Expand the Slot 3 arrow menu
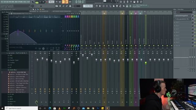The image size is (196, 110). point(175,22)
